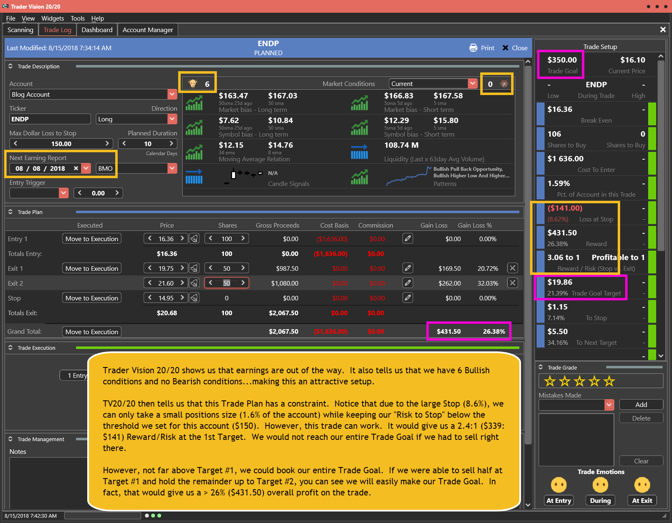Delete the Exit 1 row
This screenshot has width=672, height=523.
pyautogui.click(x=512, y=268)
